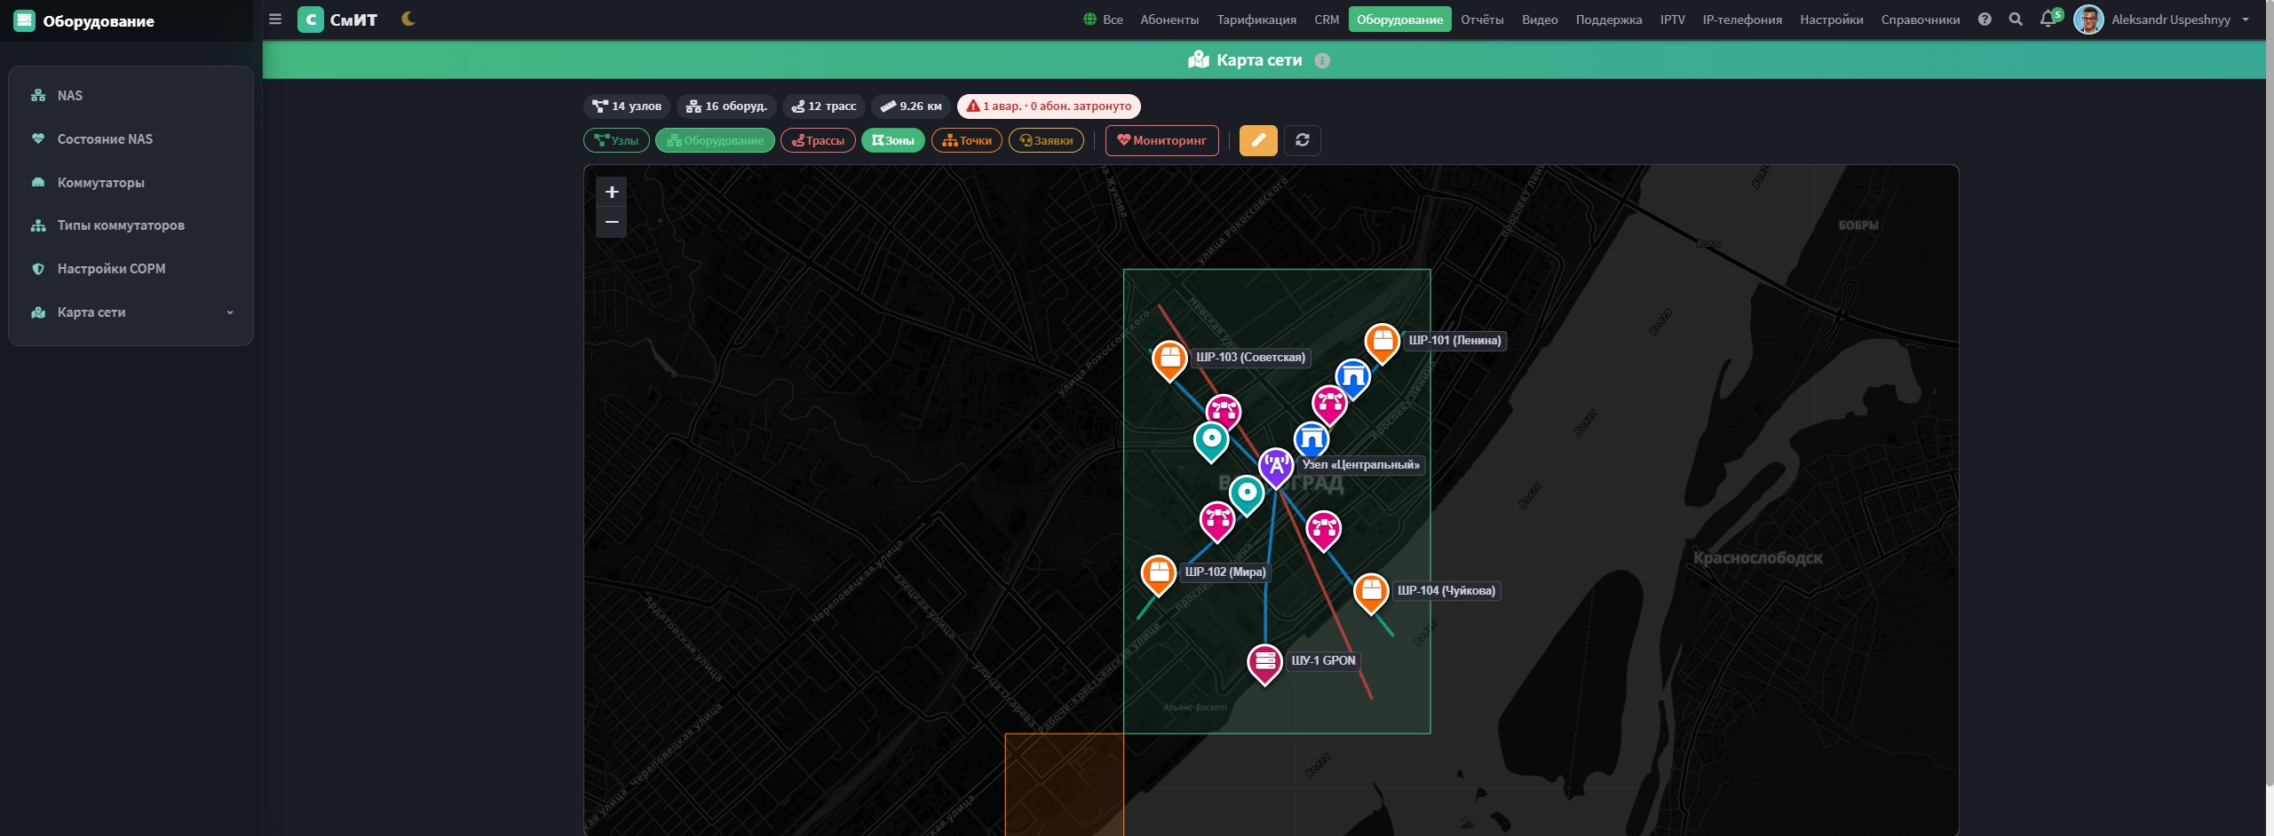Image resolution: width=2274 pixels, height=836 pixels.
Task: Open notifications bell icon
Action: click(2048, 20)
